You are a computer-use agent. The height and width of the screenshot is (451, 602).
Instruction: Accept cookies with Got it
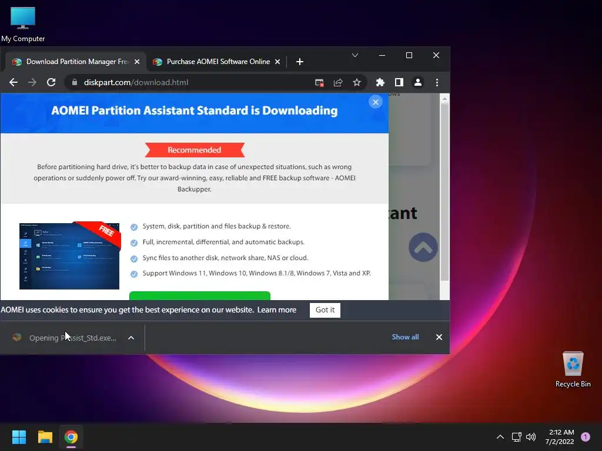325,310
